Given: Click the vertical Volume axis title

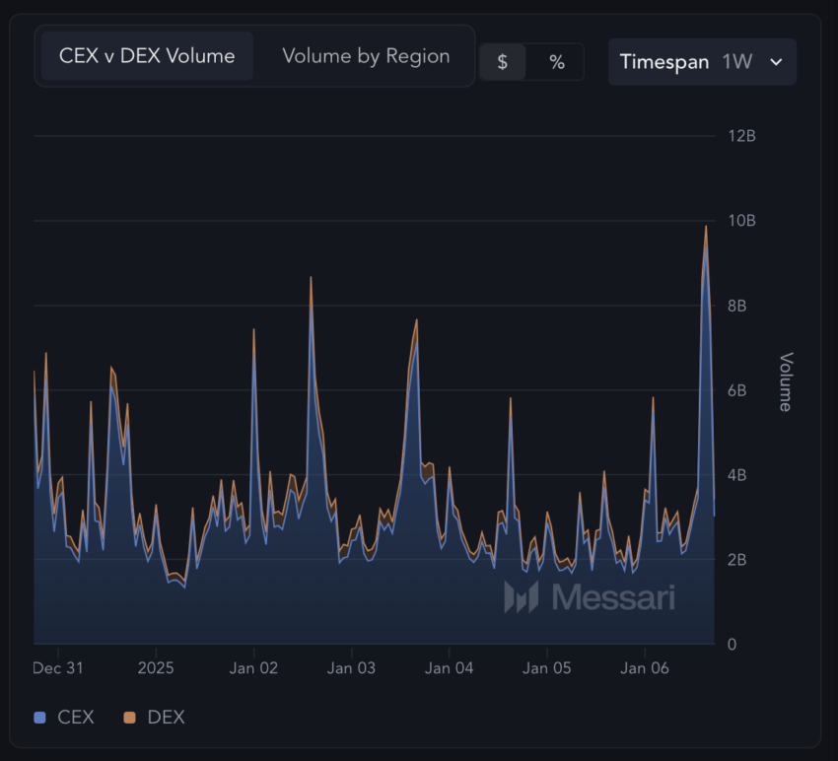Looking at the screenshot, I should click(786, 381).
